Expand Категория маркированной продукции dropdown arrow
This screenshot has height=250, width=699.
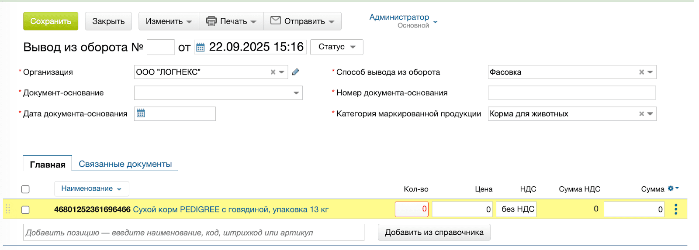650,114
